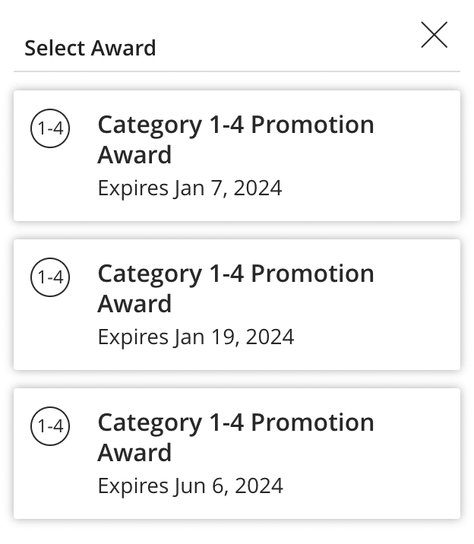This screenshot has width=474, height=544.
Task: Click the 1-4 badge for Jan 7 award
Action: tap(50, 128)
